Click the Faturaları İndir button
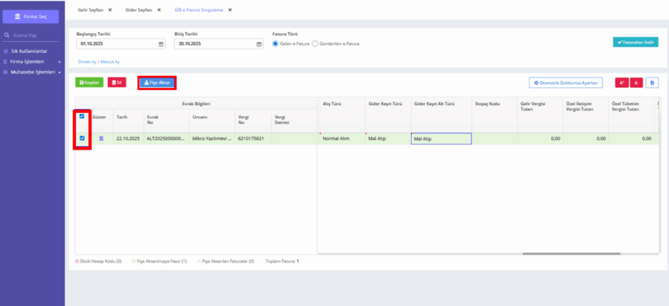This screenshot has width=669, height=306. point(635,42)
